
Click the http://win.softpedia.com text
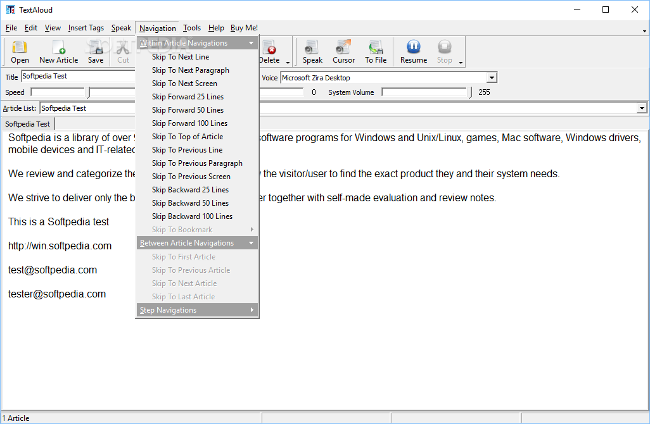pos(60,246)
